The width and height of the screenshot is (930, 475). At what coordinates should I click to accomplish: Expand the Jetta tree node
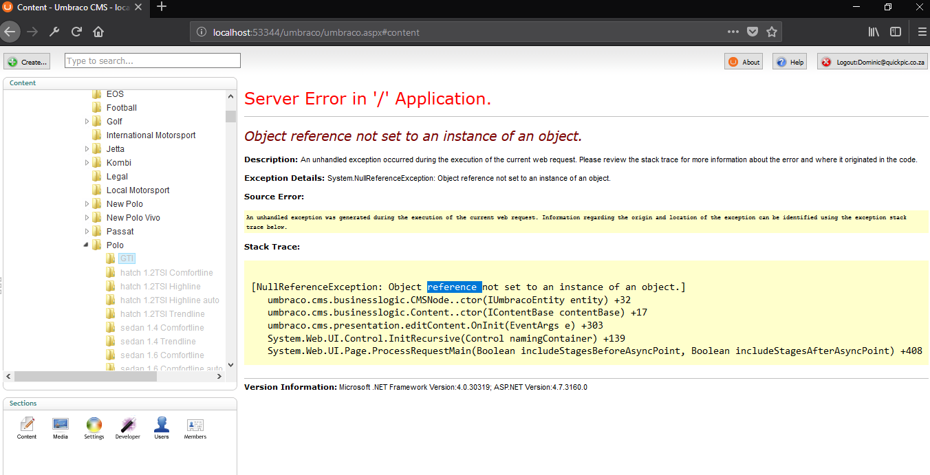tap(87, 148)
